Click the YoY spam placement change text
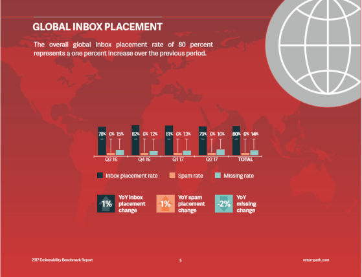Viewport: 362px width, 277px height. (192, 204)
